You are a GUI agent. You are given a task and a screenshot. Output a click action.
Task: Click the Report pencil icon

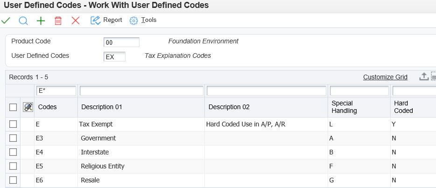[96, 20]
